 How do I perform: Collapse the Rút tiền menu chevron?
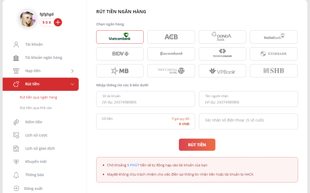[72, 84]
